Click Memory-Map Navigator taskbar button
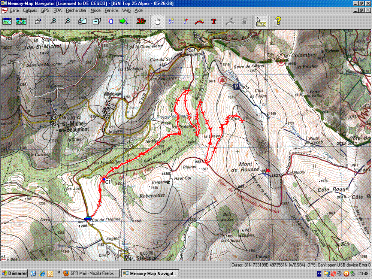Viewport: 372px width, 279px height. (151, 273)
